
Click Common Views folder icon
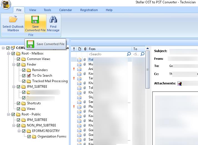click(24, 59)
